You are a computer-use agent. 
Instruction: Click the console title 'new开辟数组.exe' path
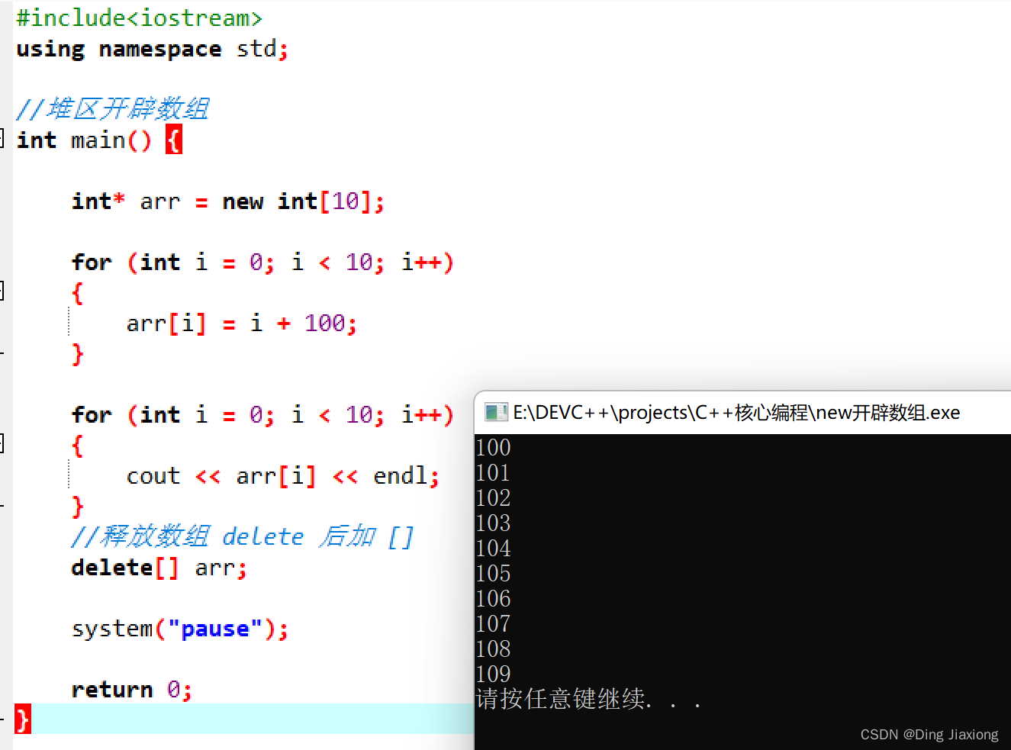(736, 413)
